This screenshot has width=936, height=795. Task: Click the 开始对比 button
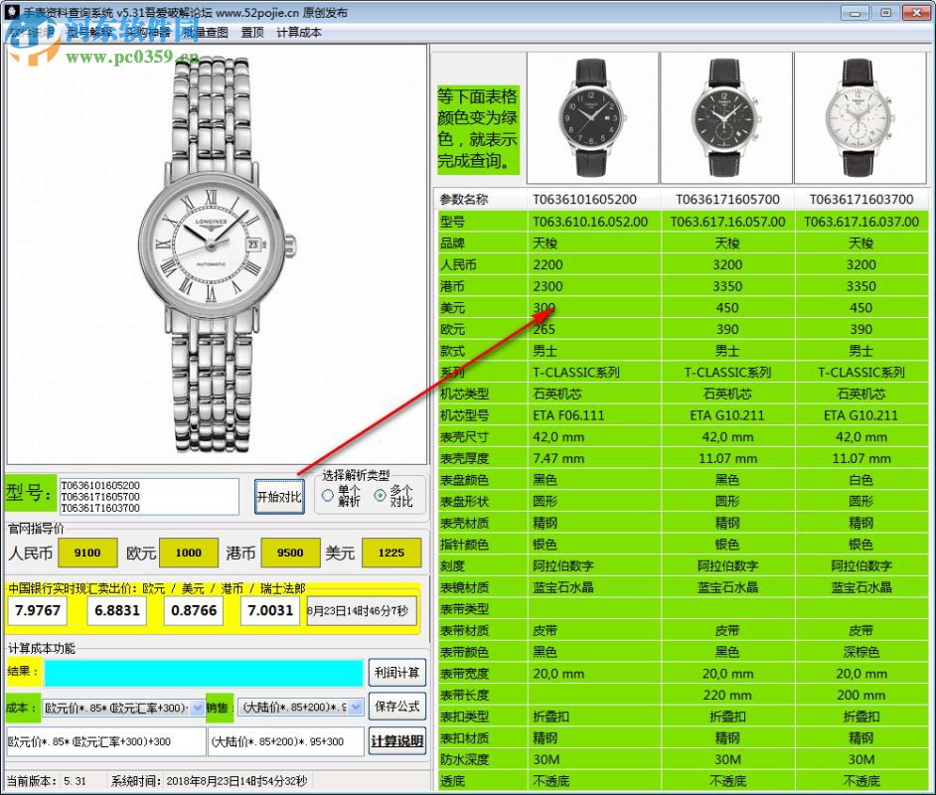click(279, 497)
